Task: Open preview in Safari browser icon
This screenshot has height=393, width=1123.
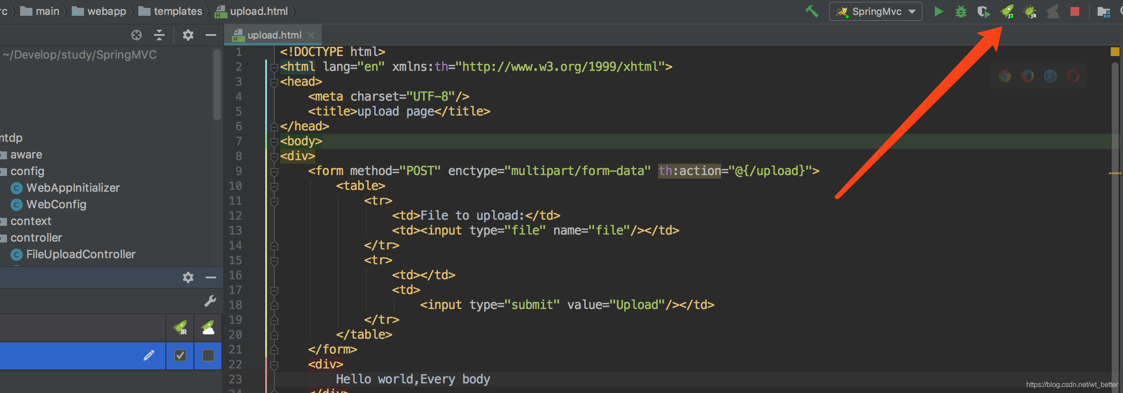Action: point(1050,76)
